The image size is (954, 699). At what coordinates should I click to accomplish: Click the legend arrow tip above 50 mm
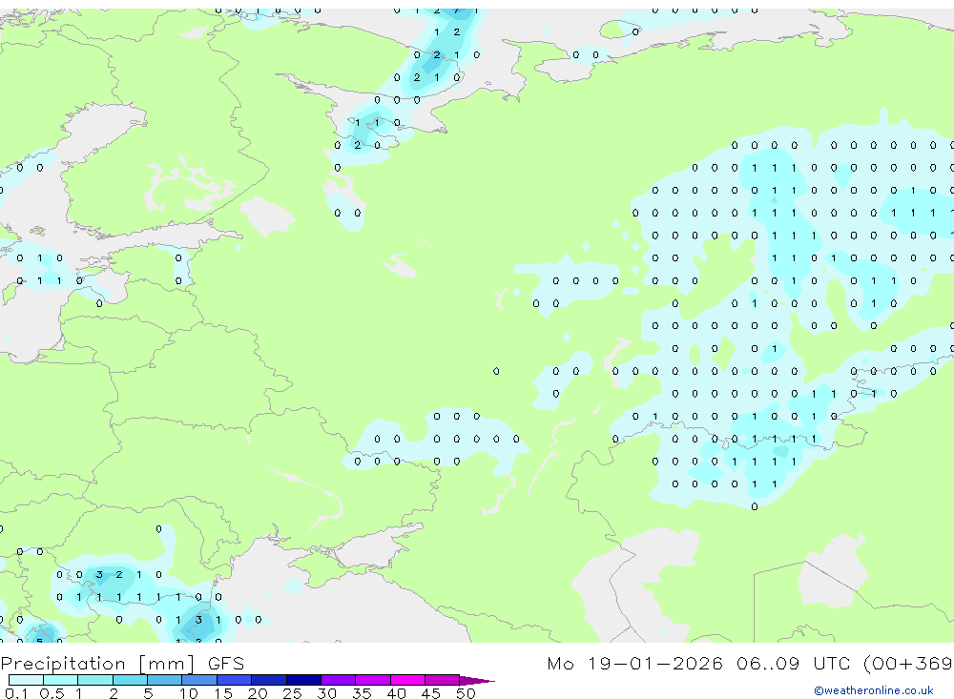478,680
